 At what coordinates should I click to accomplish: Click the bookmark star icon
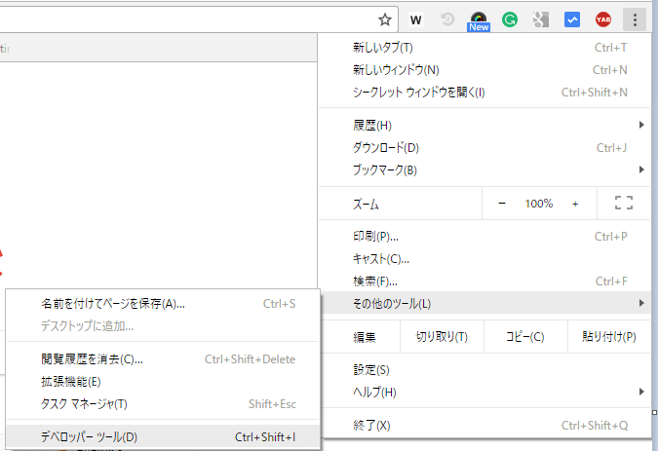pos(385,19)
